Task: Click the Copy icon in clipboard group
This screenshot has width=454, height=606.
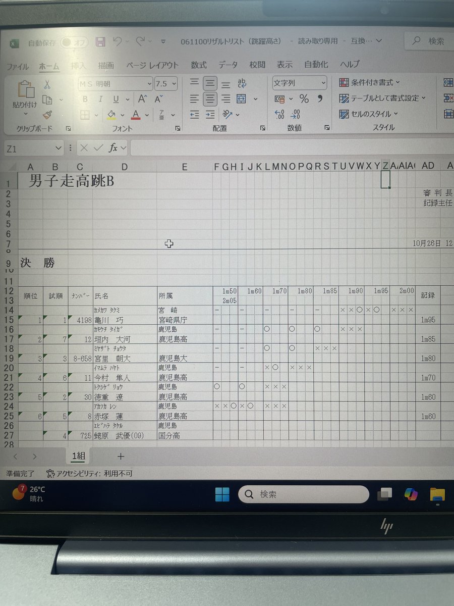Action: coord(48,99)
